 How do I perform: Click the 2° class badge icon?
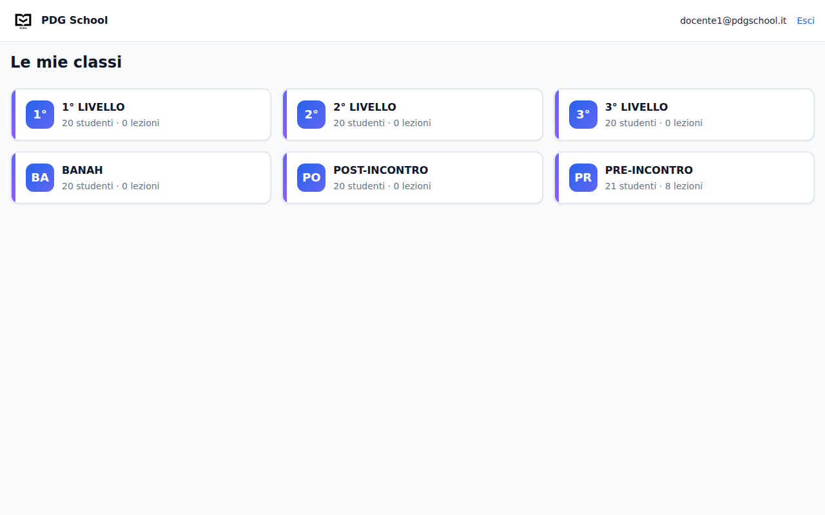coord(311,115)
